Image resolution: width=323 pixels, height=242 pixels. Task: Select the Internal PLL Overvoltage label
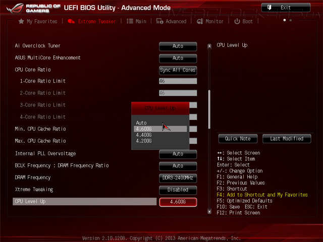click(45, 153)
